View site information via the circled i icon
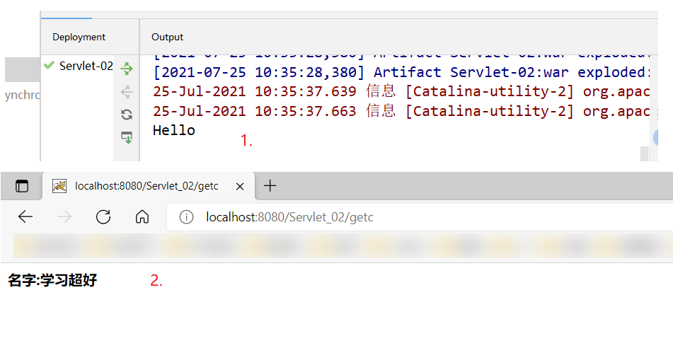This screenshot has height=343, width=673. pyautogui.click(x=187, y=217)
